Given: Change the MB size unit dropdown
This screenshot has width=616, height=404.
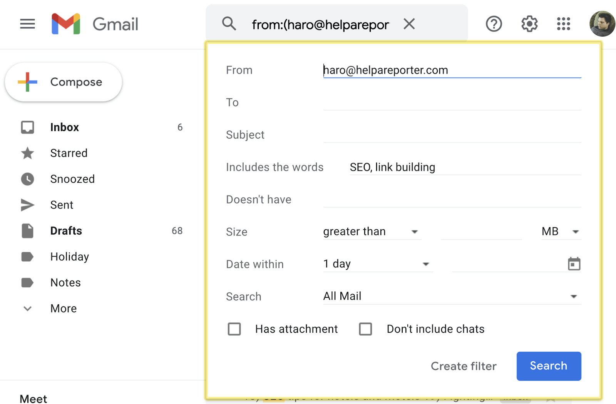Looking at the screenshot, I should (561, 232).
